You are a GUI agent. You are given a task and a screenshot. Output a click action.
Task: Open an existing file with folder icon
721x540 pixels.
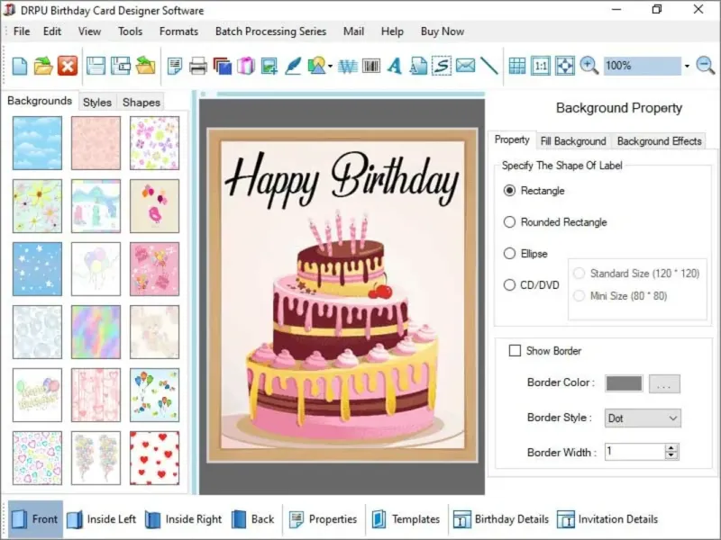click(x=43, y=66)
